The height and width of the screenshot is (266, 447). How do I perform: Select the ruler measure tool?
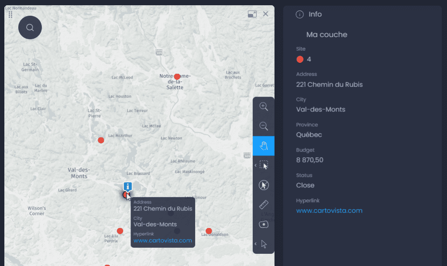pos(263,204)
